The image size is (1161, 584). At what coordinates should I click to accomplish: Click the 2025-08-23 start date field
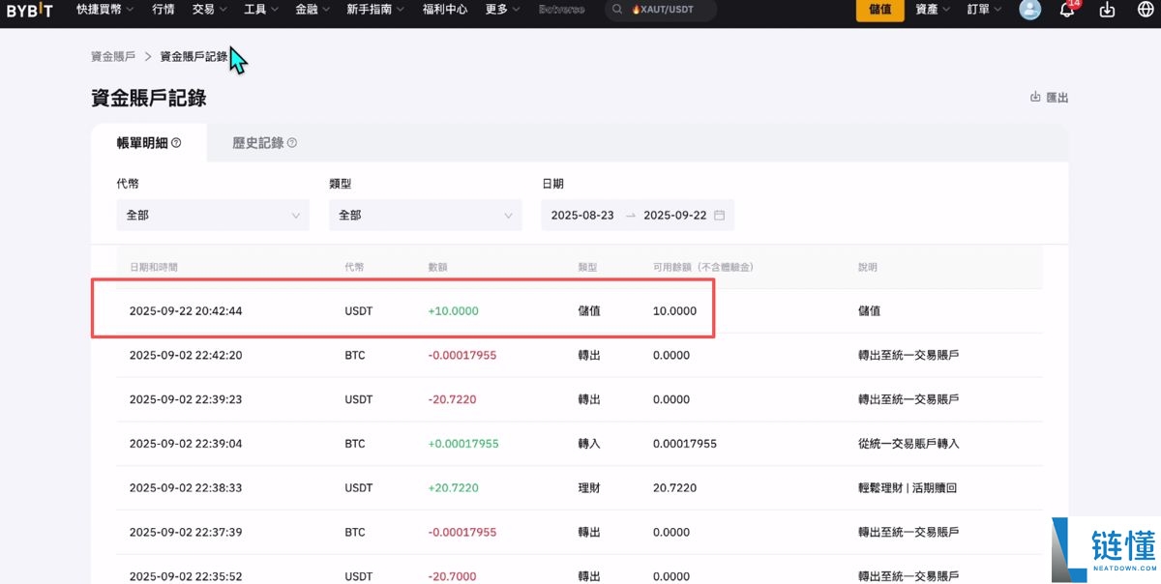[584, 215]
